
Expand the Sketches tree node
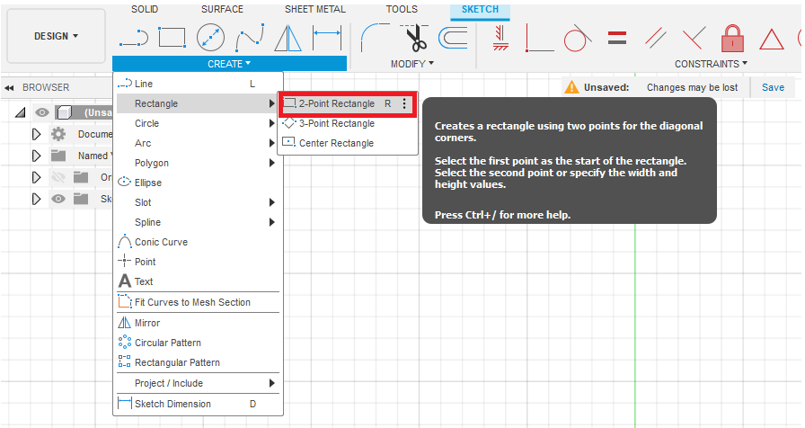pos(36,199)
